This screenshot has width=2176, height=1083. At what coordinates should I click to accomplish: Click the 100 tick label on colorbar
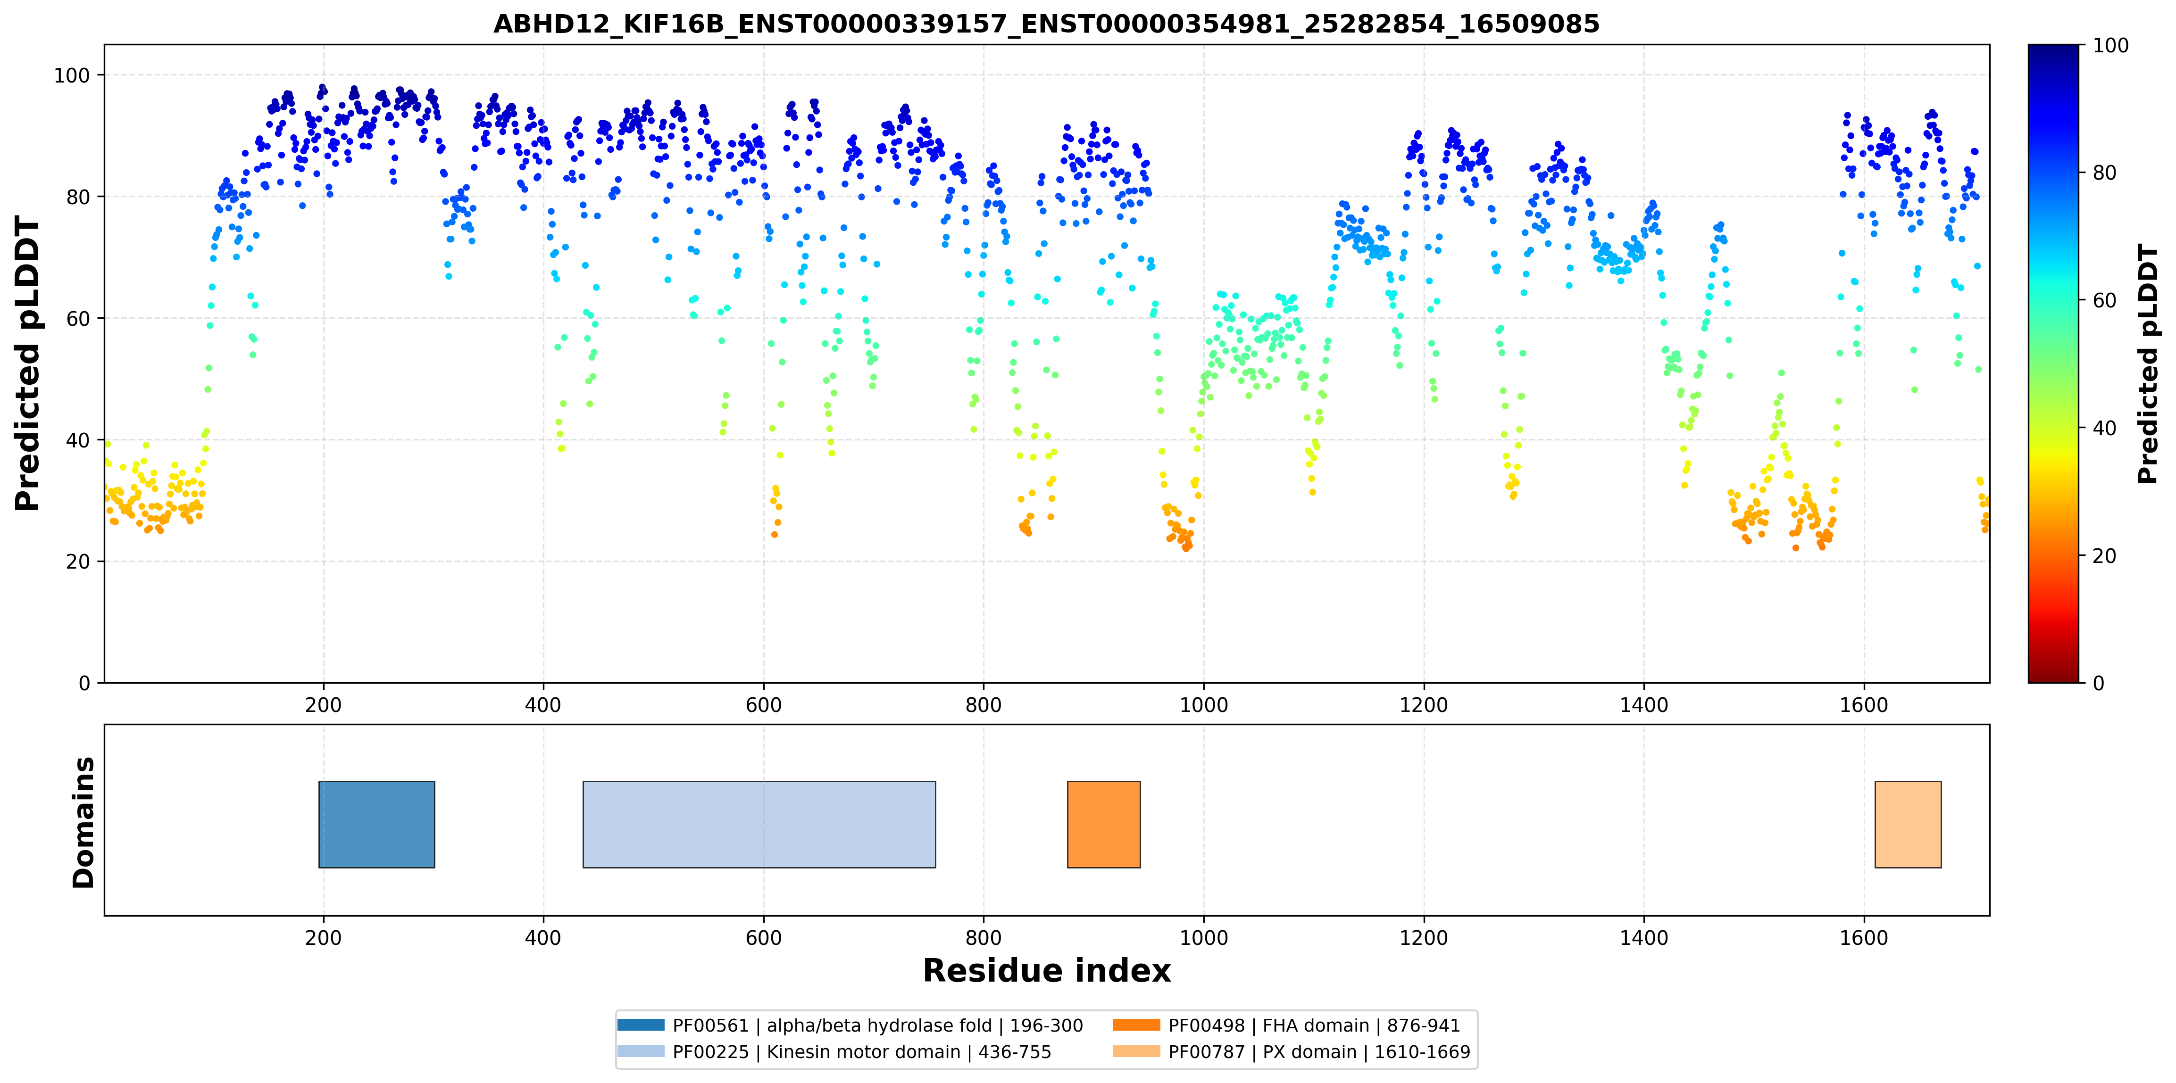[x=2110, y=46]
